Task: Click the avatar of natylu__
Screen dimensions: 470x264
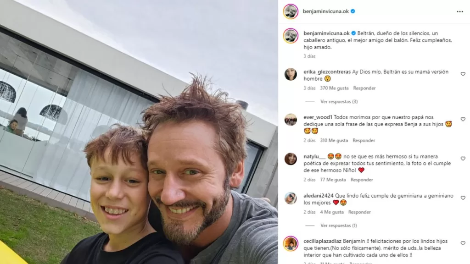Action: pos(291,159)
